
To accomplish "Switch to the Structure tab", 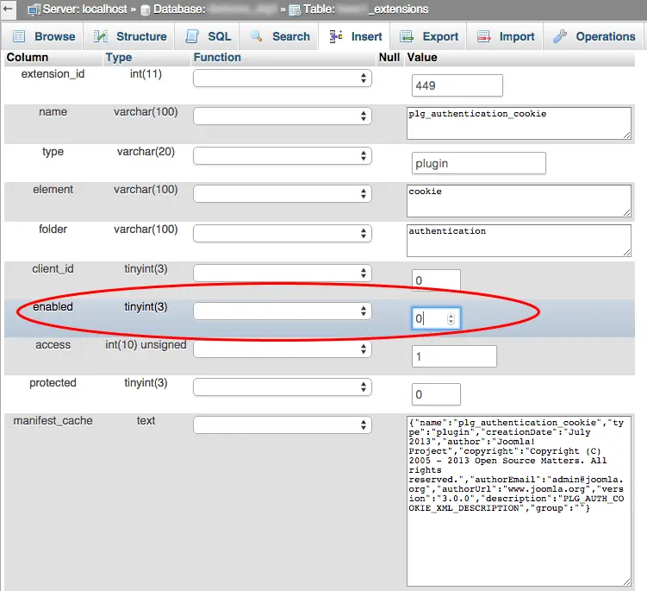I will coord(128,36).
